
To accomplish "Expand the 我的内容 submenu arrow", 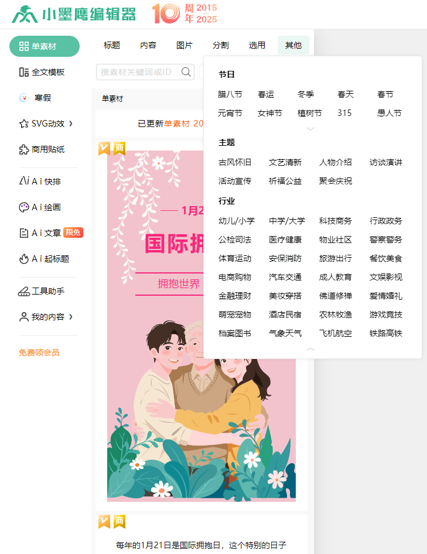I will coord(71,317).
